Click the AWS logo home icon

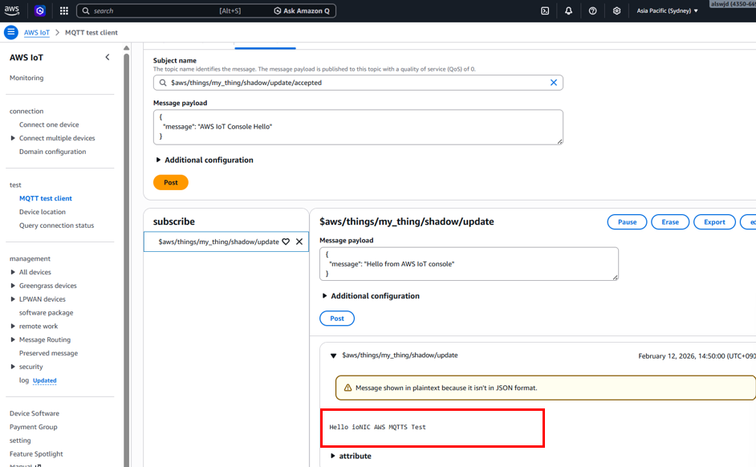click(x=11, y=10)
